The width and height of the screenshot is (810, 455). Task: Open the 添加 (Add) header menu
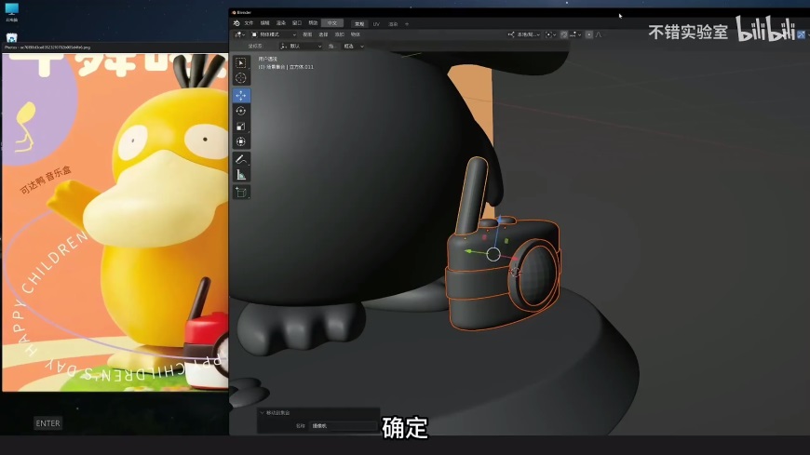(x=340, y=34)
